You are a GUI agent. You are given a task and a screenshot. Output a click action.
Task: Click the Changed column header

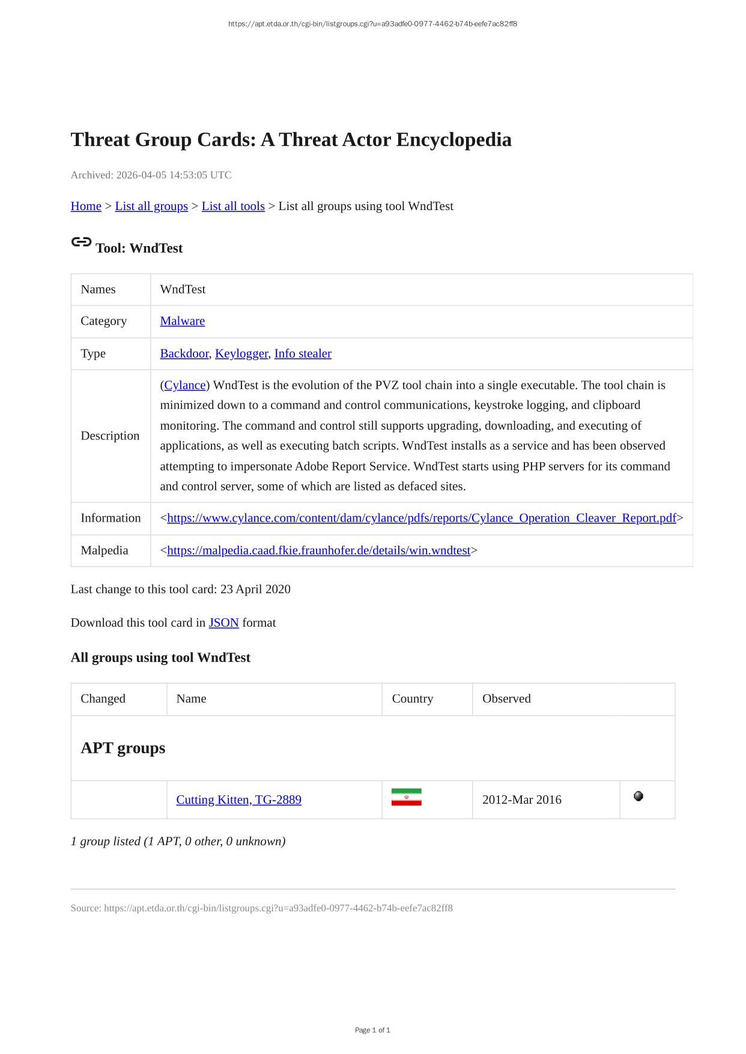tap(103, 699)
